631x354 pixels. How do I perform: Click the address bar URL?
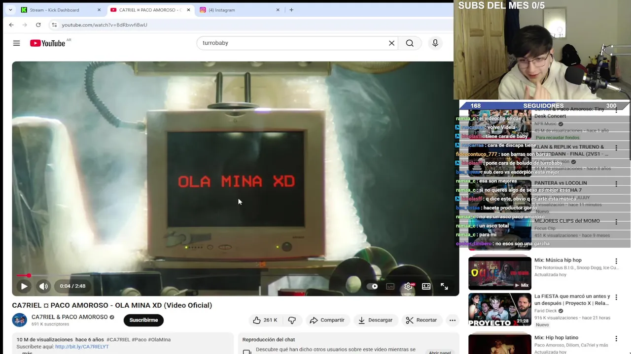coord(105,25)
